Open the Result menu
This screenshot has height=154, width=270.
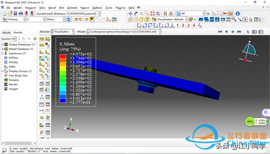52,8
